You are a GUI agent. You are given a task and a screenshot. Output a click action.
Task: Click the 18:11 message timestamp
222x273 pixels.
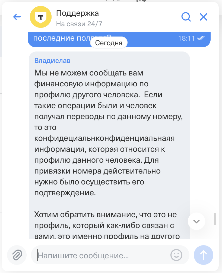click(x=186, y=38)
